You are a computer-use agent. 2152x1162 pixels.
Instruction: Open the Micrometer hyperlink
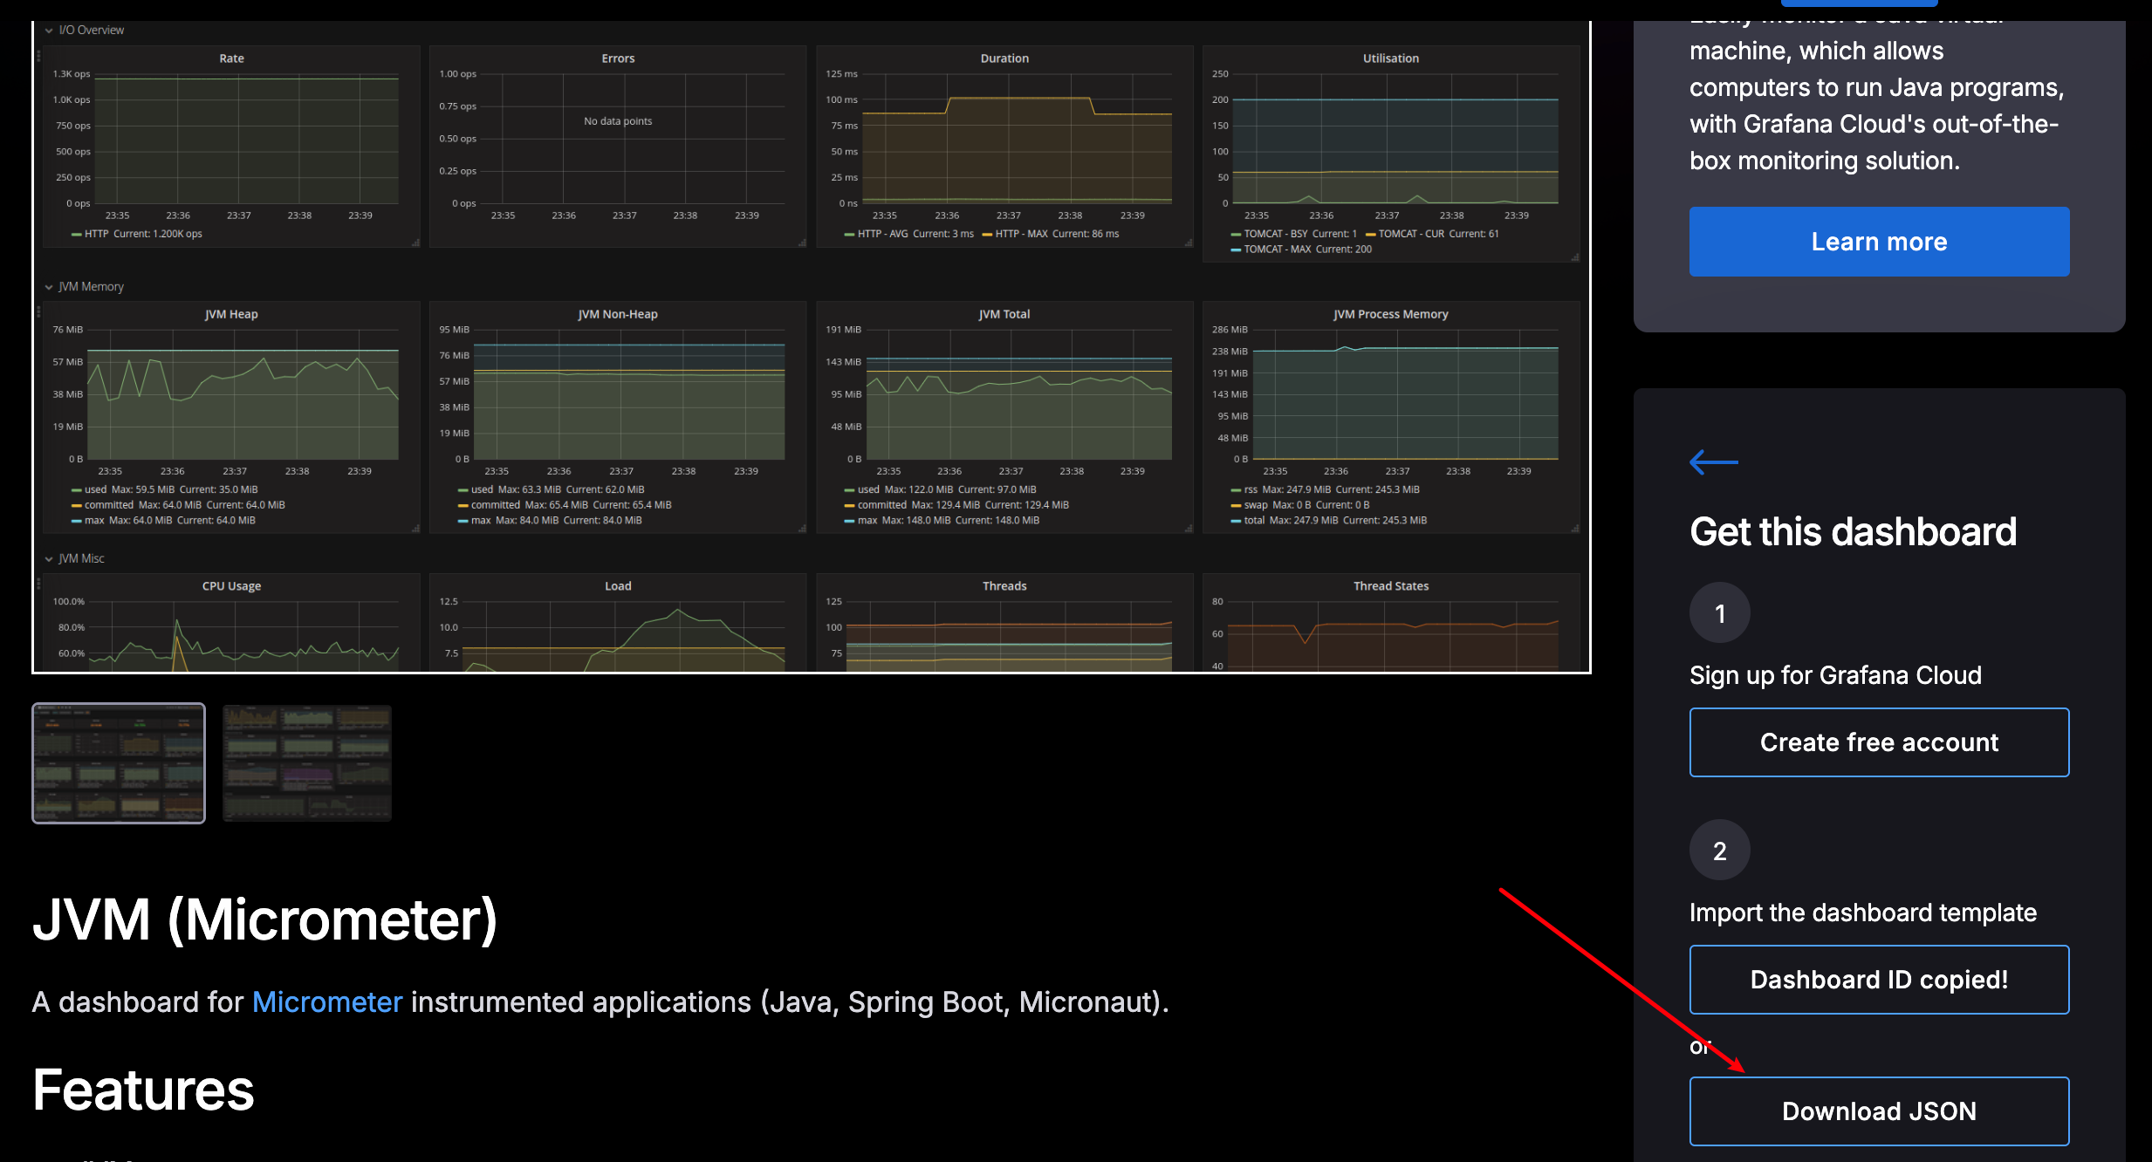pos(327,1002)
